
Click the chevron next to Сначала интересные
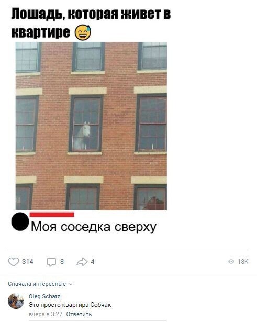pyautogui.click(x=71, y=284)
